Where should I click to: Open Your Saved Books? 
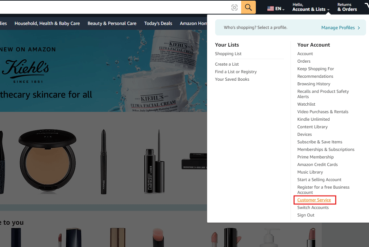[x=232, y=79]
